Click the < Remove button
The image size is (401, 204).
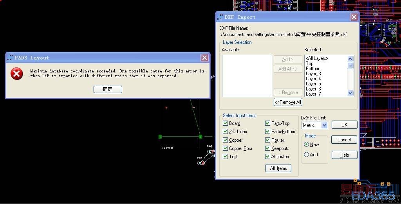(x=288, y=92)
